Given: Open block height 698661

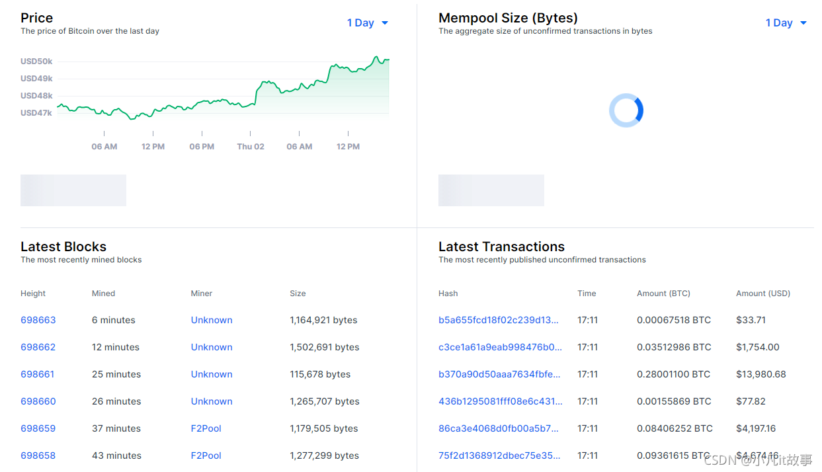Looking at the screenshot, I should [38, 374].
